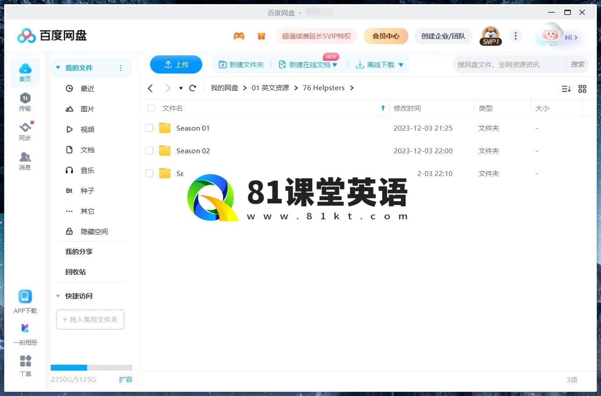Open the 新建在线文档 dropdown
The image size is (601, 396).
pyautogui.click(x=335, y=65)
